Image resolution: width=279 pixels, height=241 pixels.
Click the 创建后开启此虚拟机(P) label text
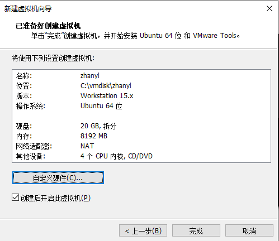pyautogui.click(x=55, y=198)
